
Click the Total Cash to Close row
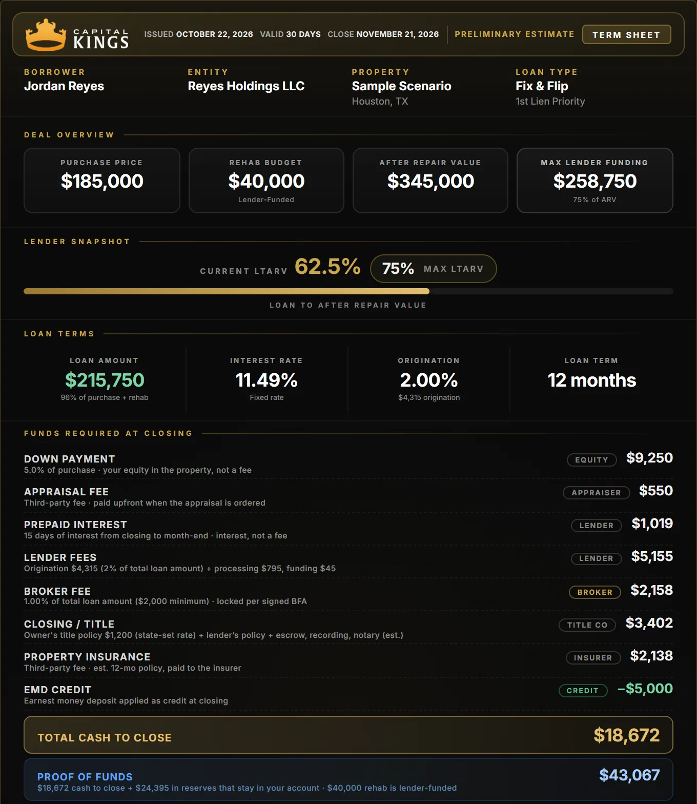tap(348, 735)
